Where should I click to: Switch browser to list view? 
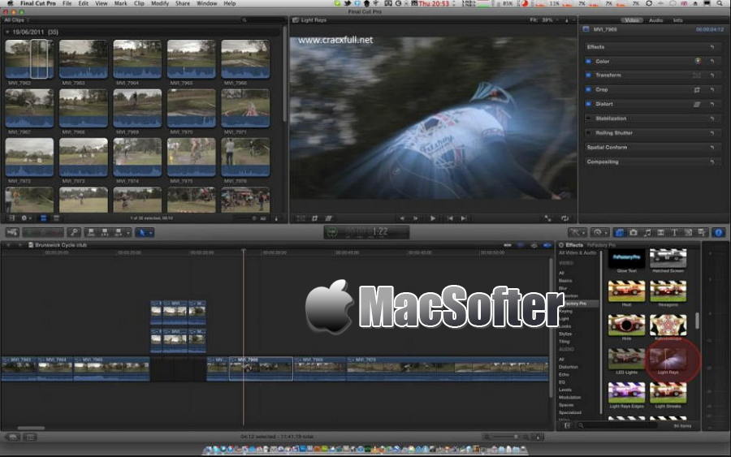pyautogui.click(x=56, y=218)
